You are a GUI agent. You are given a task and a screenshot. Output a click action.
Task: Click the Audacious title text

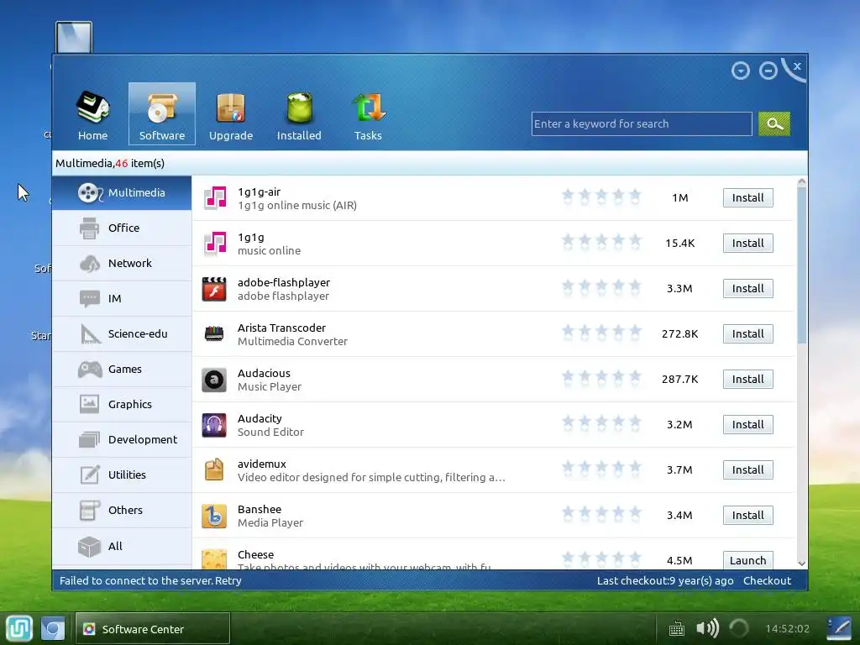point(264,373)
